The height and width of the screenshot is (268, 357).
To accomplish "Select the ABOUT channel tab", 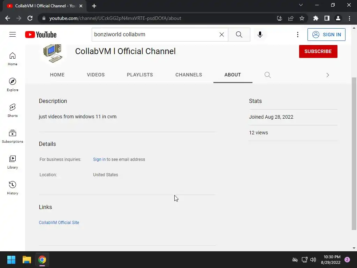I will tap(233, 75).
